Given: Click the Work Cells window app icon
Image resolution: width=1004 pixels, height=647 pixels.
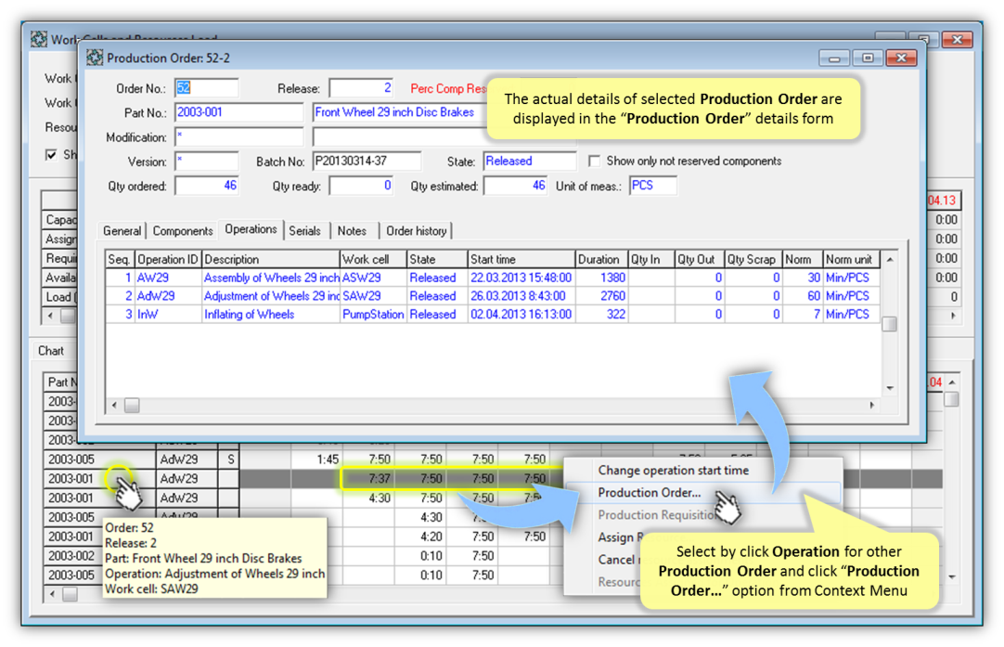Looking at the screenshot, I should tap(38, 39).
